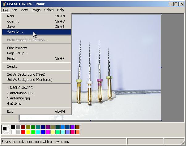Select the magenta palette color
The image size is (186, 146).
tap(48, 132)
